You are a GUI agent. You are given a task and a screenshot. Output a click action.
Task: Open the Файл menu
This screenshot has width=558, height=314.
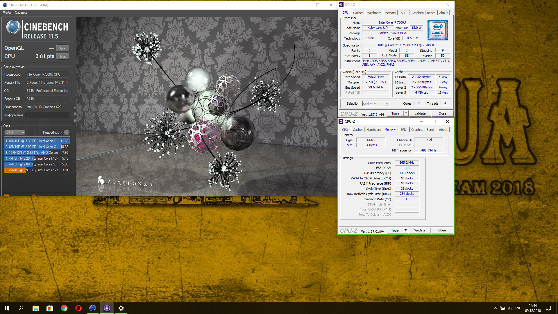click(7, 13)
